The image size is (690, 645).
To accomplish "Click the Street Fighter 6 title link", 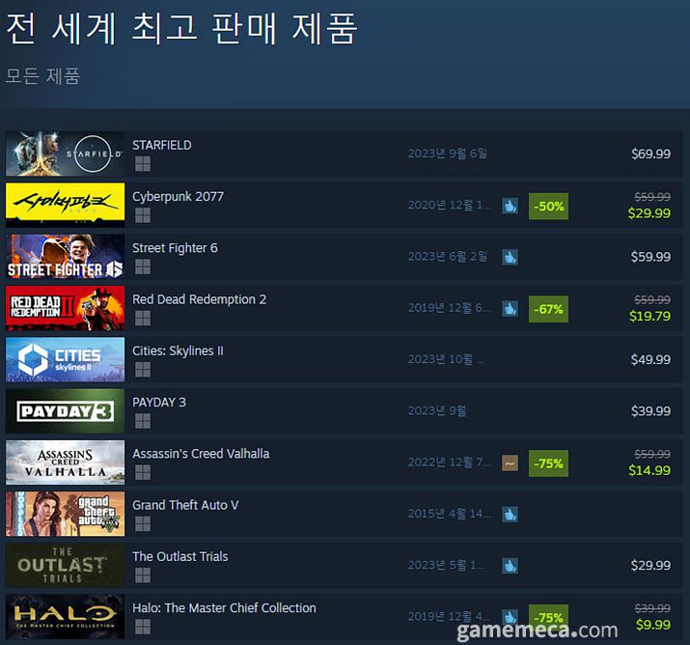I will click(175, 248).
